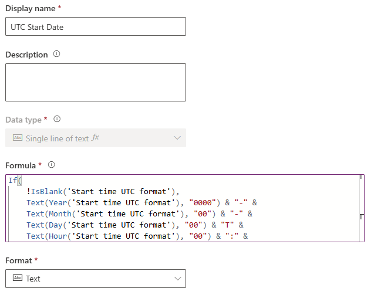This screenshot has width=371, height=295.
Task: Click inside the Description text box
Action: (x=96, y=82)
